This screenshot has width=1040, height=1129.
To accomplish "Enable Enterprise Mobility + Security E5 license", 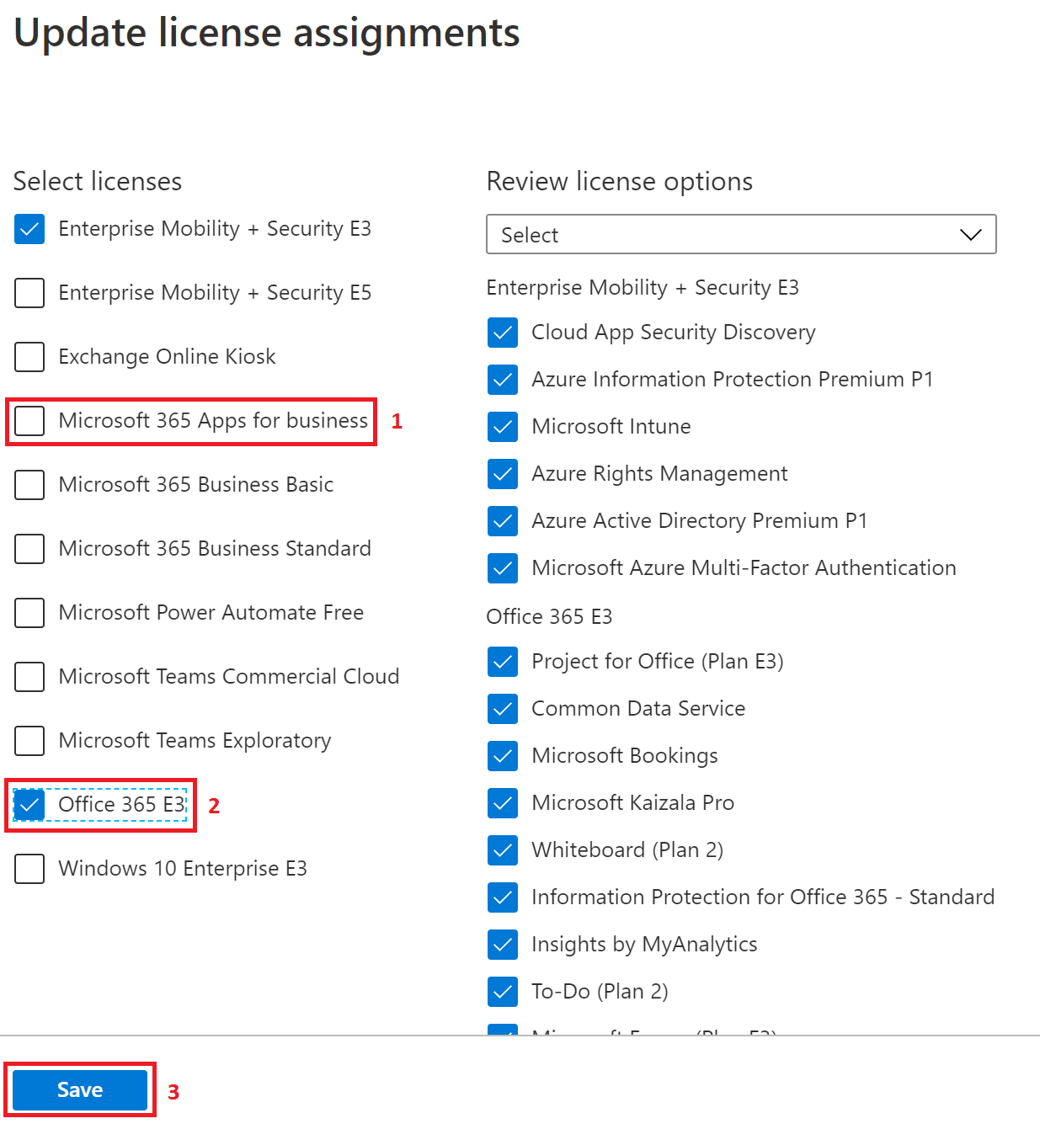I will [29, 293].
